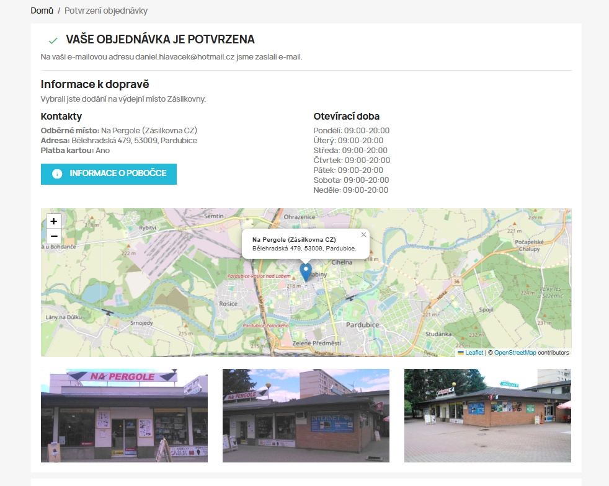Go to Domů breadcrumb link

42,11
